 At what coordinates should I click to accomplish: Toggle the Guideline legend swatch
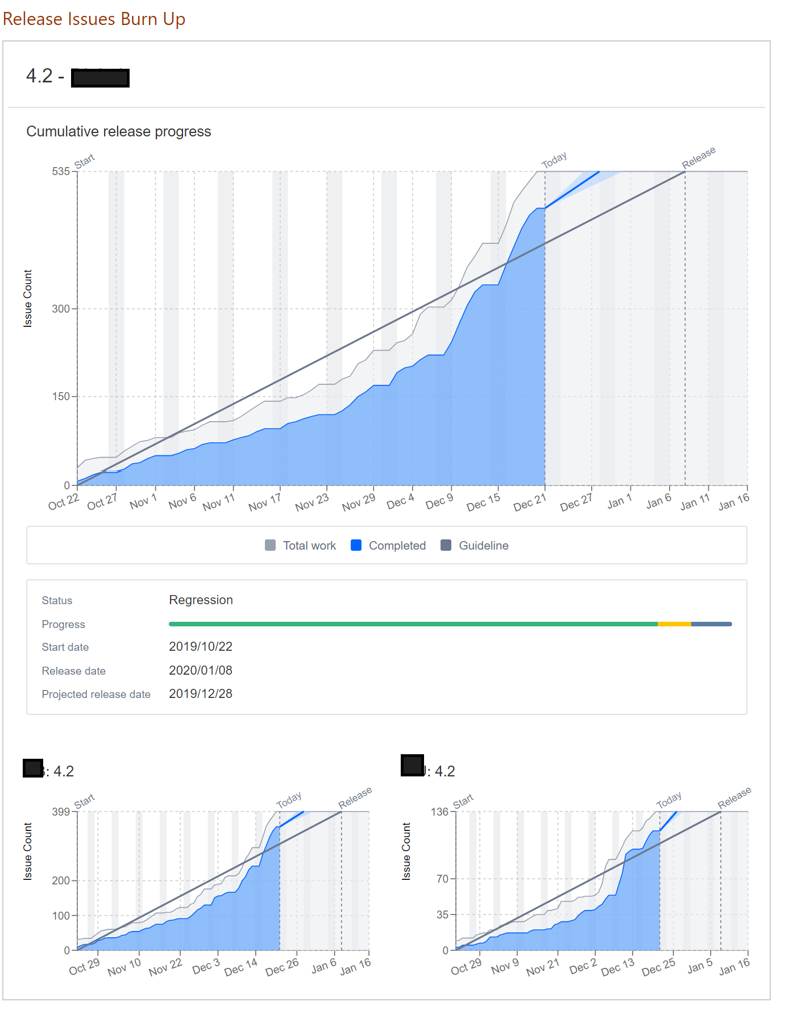[x=446, y=546]
